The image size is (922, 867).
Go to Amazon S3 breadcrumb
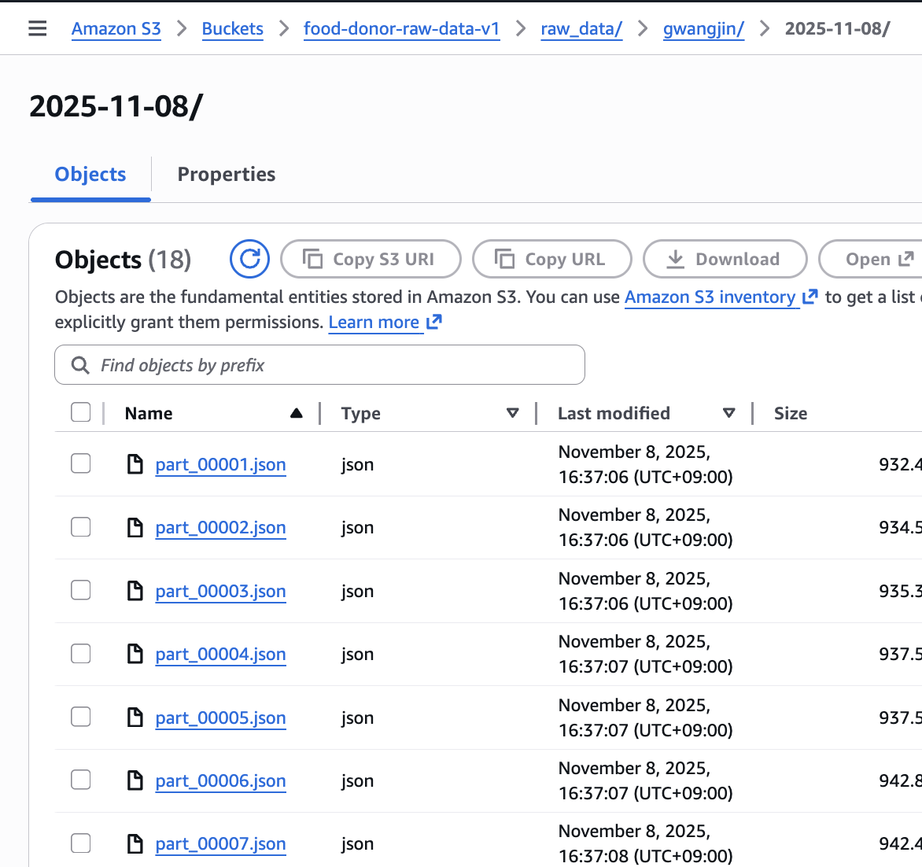(116, 29)
